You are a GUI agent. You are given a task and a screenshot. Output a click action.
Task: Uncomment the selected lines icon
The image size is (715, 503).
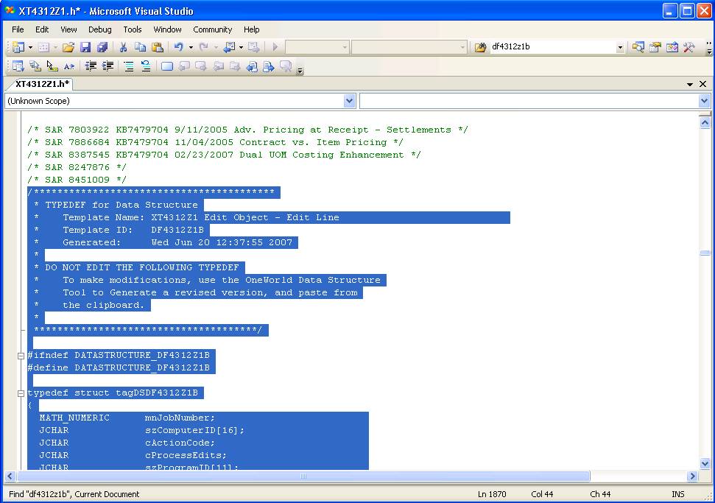[x=146, y=66]
